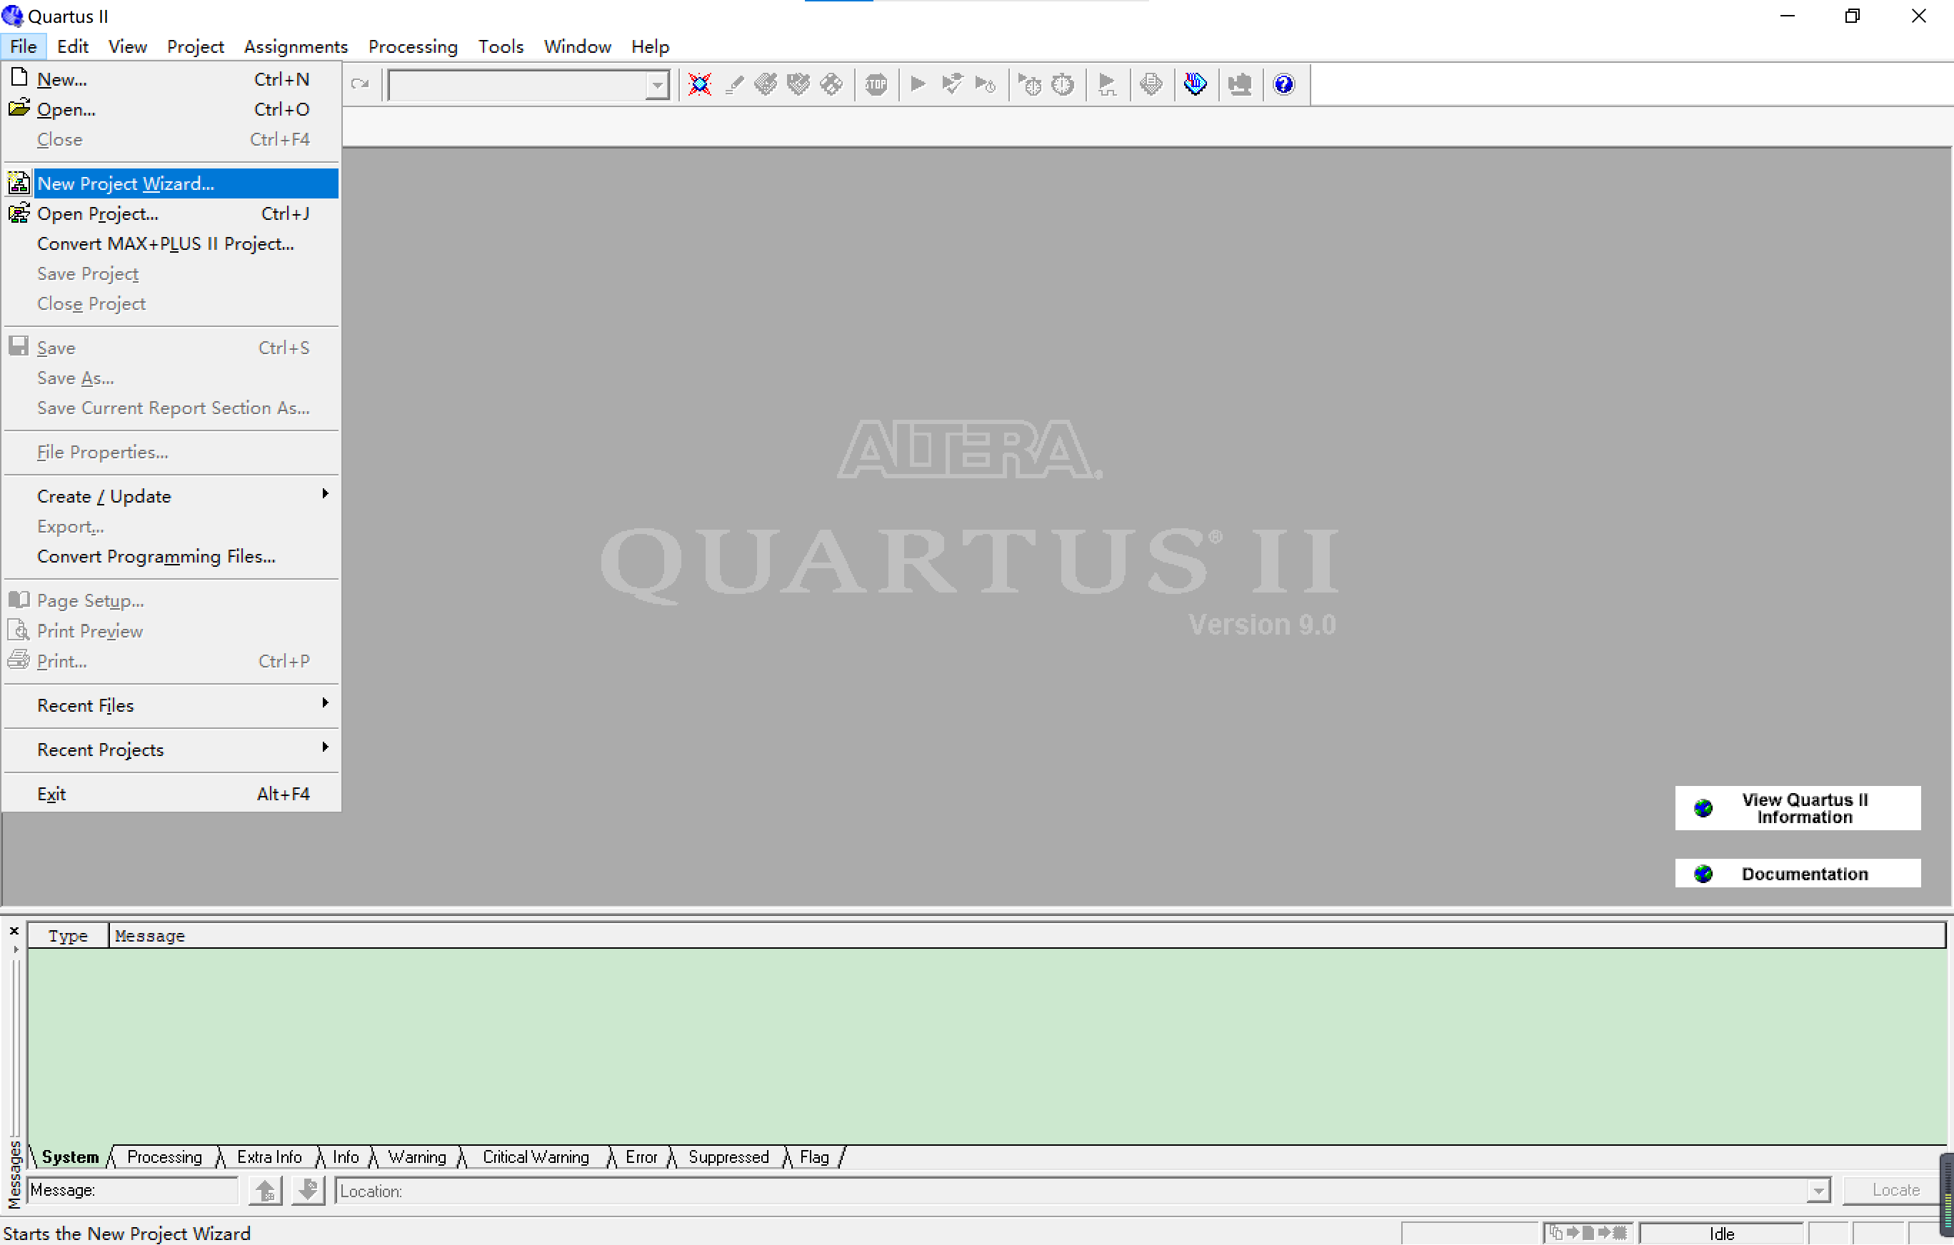The image size is (1954, 1245).
Task: Click the Help question mark icon
Action: [1283, 84]
